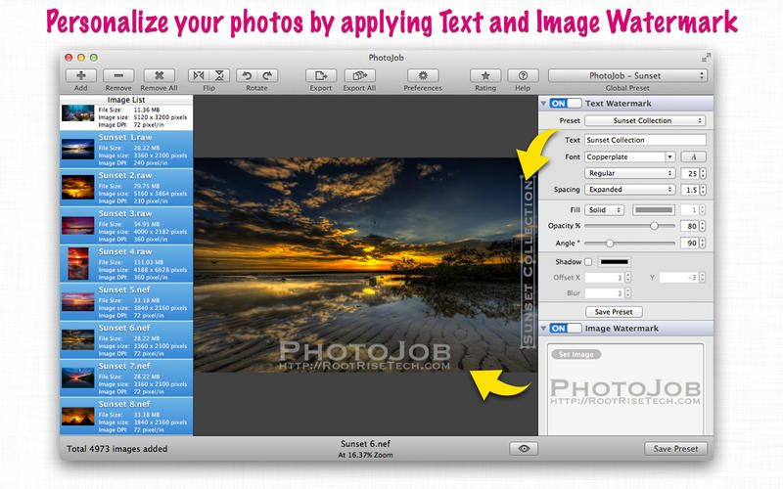Viewport: 783px width, 489px height.
Task: Click the Export toolbar icon
Action: pos(321,75)
